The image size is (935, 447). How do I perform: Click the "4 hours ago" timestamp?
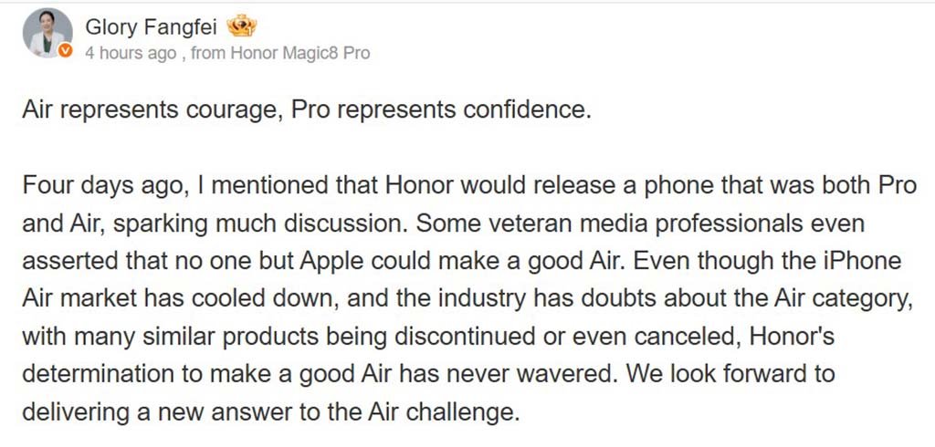point(130,53)
